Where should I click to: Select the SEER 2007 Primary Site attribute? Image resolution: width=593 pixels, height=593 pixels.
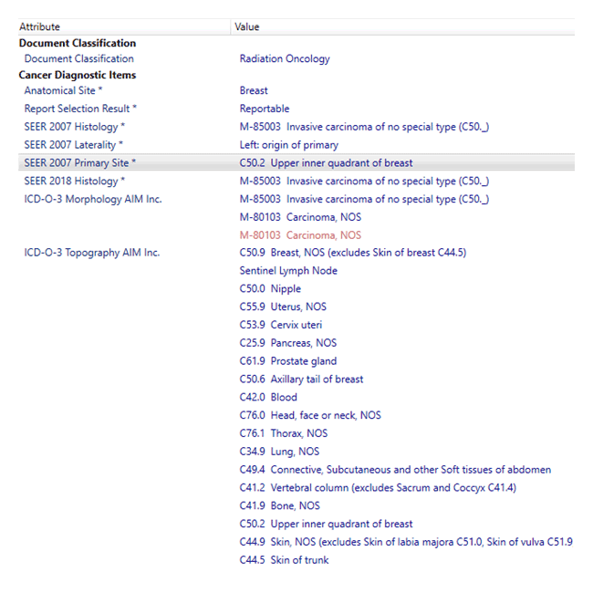point(79,163)
